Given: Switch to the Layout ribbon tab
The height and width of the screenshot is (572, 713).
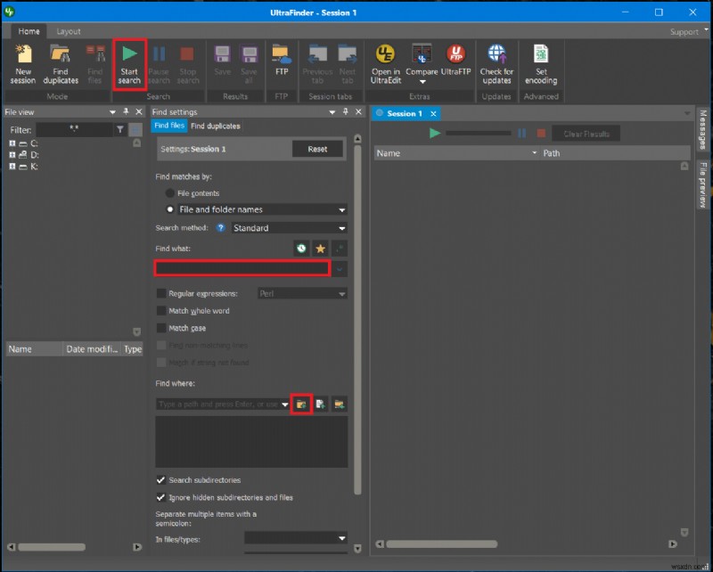Looking at the screenshot, I should tap(69, 31).
